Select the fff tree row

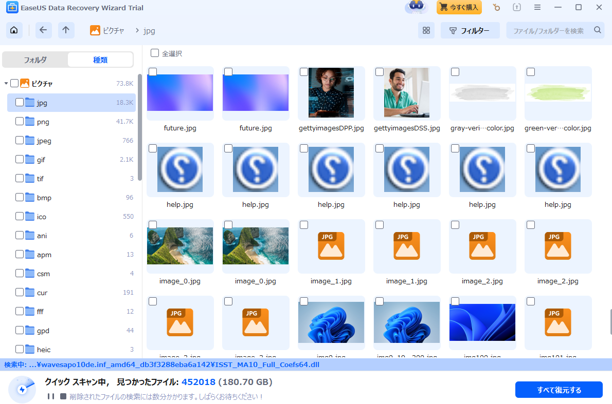[71, 311]
